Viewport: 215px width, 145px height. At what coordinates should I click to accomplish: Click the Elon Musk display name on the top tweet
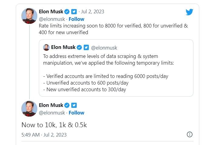pos(51,12)
